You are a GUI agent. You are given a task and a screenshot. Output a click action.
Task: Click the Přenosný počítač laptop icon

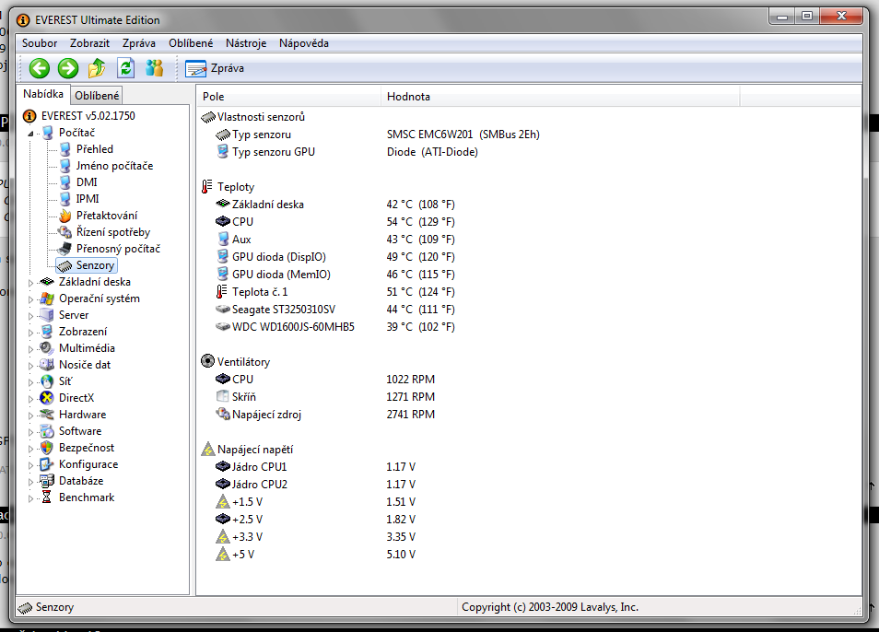[65, 249]
